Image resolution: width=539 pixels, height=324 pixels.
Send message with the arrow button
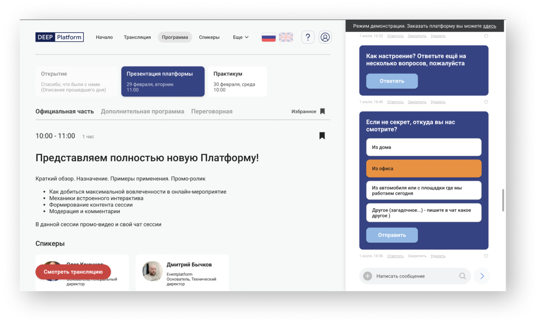click(482, 276)
